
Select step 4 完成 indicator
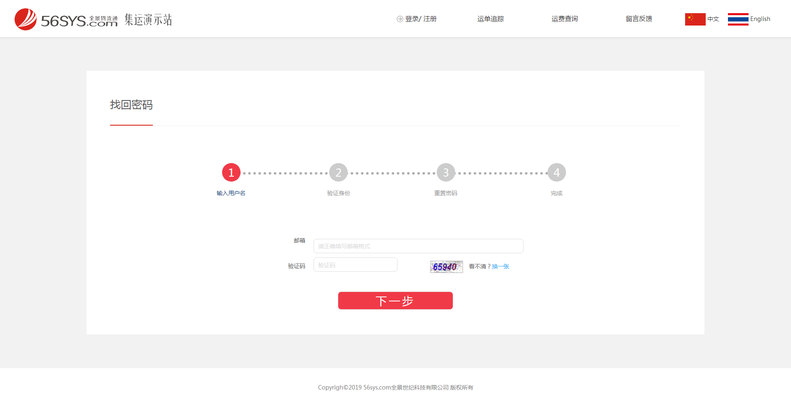[556, 172]
